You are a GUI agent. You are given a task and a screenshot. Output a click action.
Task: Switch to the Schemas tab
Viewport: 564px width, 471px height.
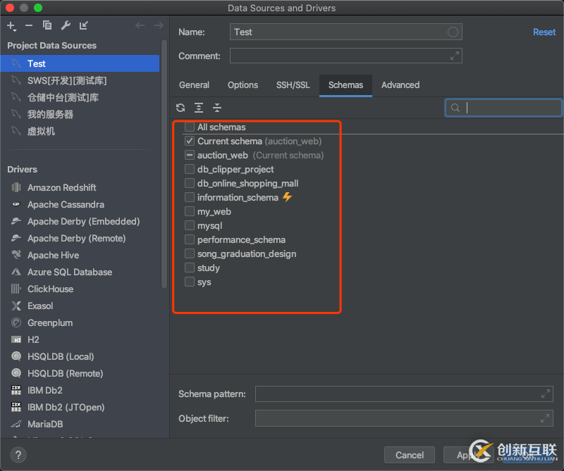[345, 85]
